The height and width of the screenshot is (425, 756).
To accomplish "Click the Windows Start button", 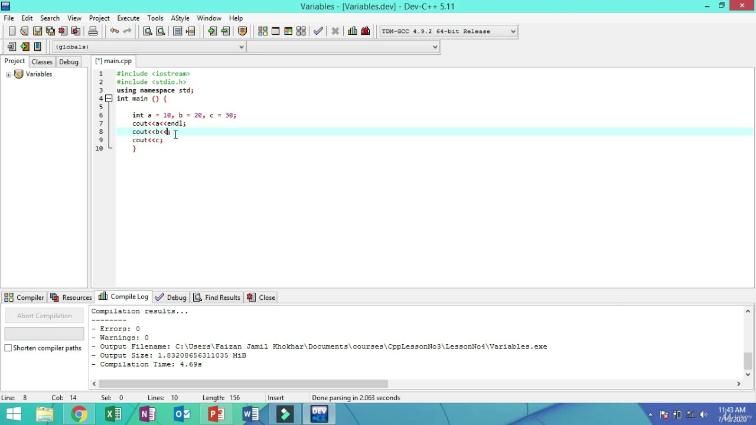I will point(13,414).
